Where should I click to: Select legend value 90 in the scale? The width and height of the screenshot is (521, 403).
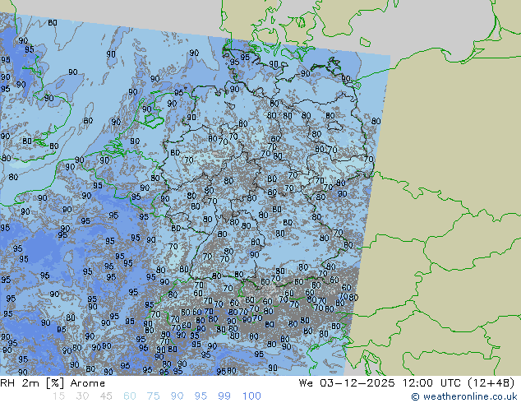(177, 396)
